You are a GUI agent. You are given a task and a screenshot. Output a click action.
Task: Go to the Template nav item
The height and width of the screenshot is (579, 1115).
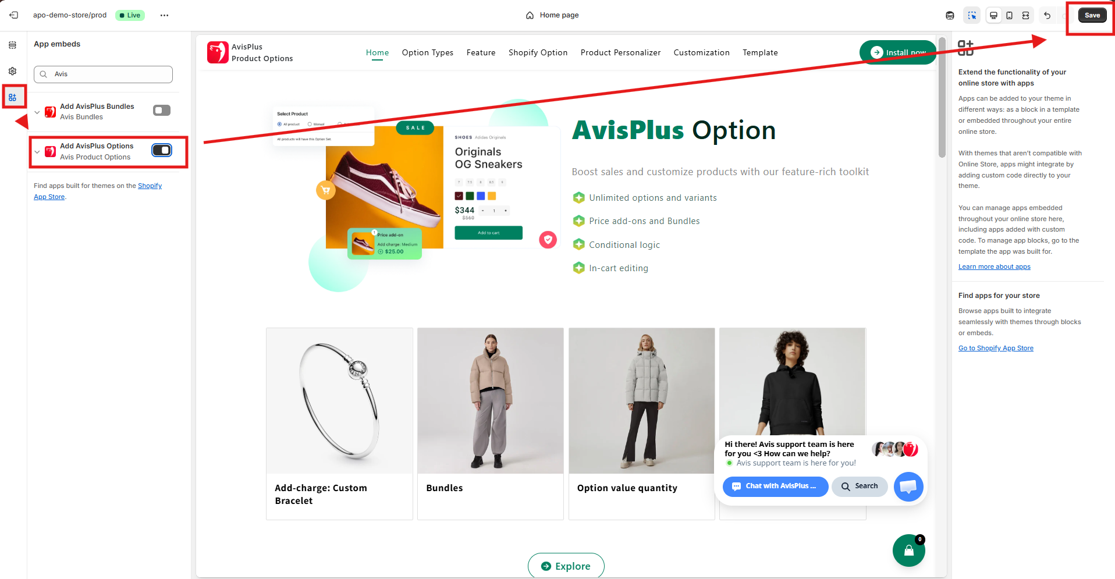click(x=760, y=52)
